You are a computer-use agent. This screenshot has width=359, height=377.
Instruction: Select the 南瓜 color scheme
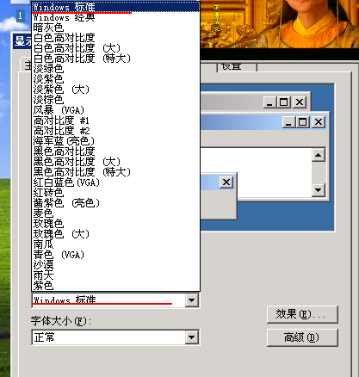[115, 244]
